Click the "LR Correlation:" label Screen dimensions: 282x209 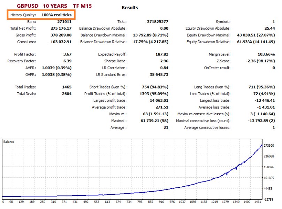coord(114,68)
